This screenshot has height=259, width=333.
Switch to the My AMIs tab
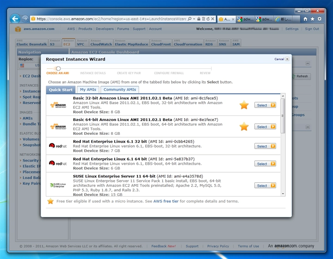pyautogui.click(x=88, y=90)
